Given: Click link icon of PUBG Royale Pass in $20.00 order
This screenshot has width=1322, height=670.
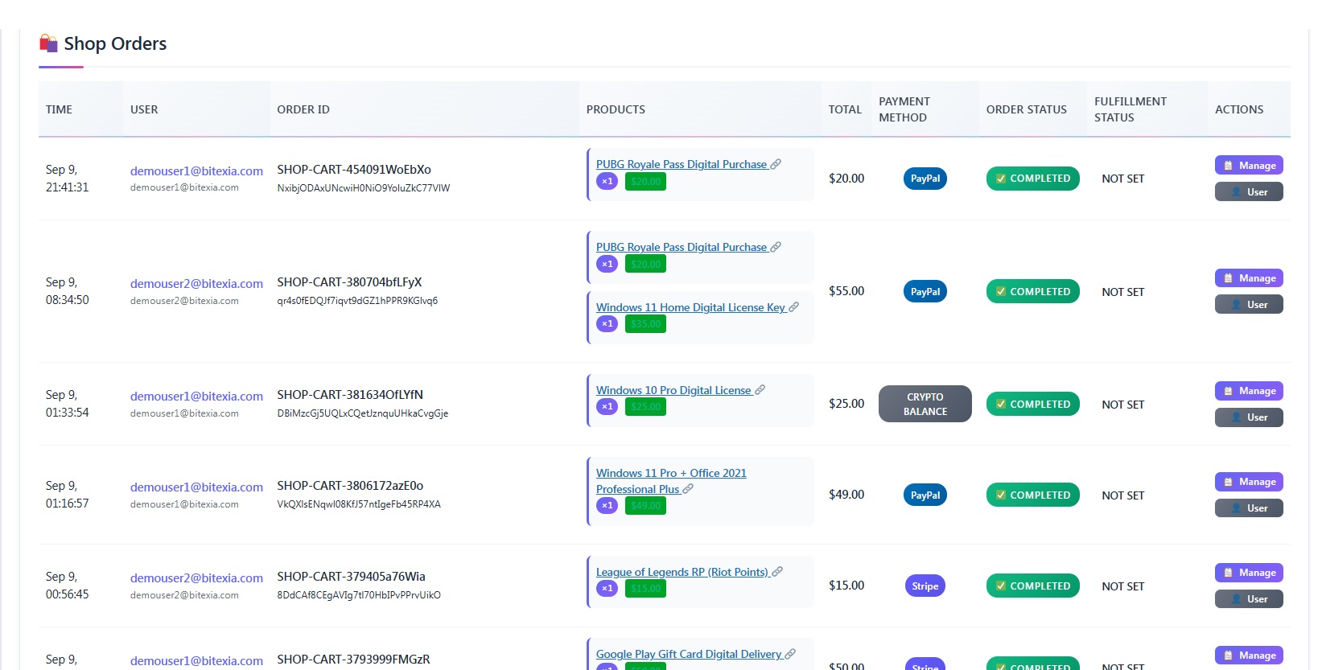Looking at the screenshot, I should click(776, 164).
